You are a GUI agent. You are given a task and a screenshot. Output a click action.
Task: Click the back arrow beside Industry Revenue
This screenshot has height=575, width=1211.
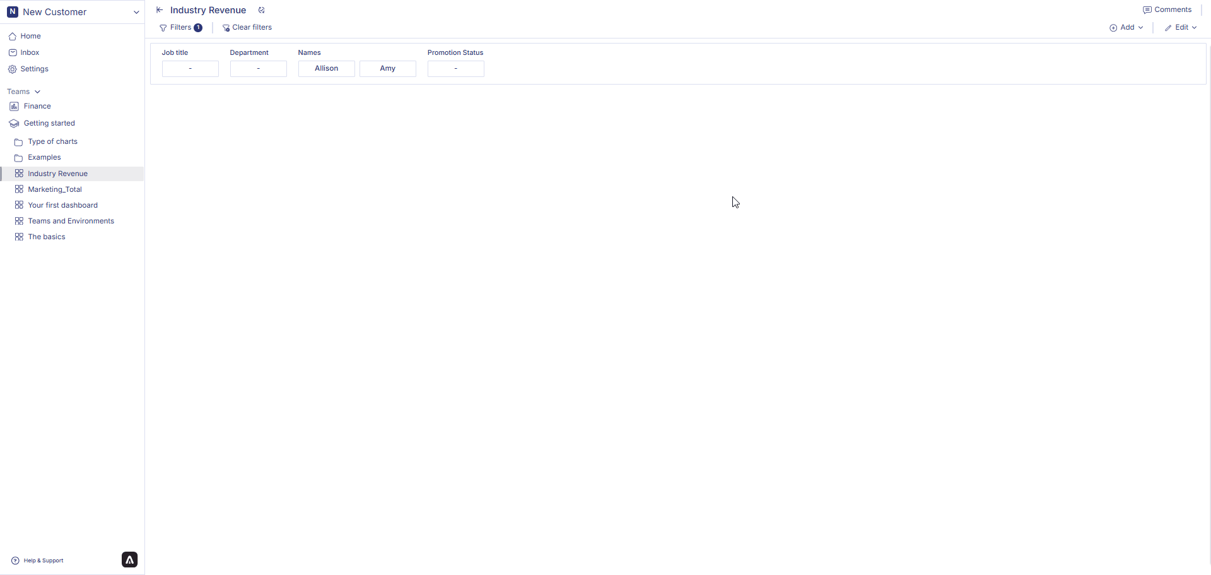coord(160,10)
